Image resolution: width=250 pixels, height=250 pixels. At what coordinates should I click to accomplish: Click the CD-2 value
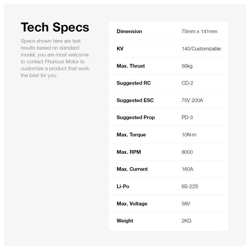pyautogui.click(x=187, y=83)
